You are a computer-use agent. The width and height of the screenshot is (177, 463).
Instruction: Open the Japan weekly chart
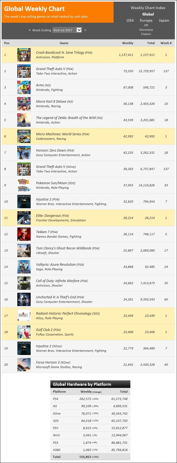tap(164, 20)
